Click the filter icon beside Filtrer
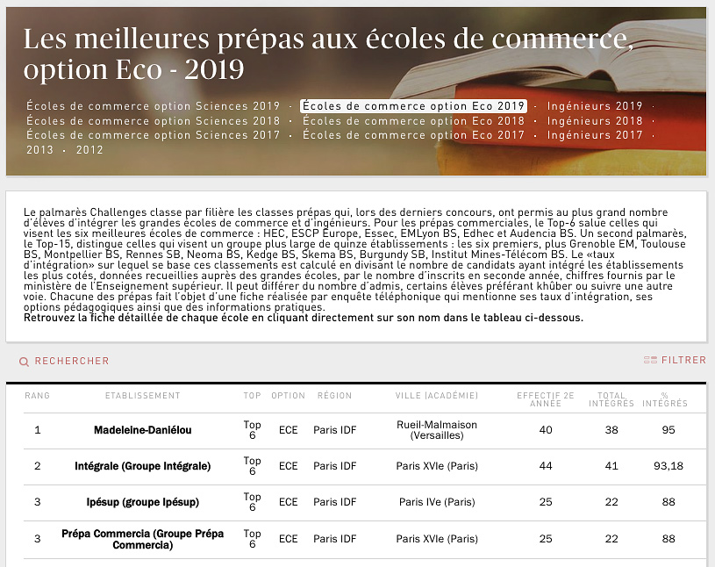The width and height of the screenshot is (715, 567). tap(650, 360)
